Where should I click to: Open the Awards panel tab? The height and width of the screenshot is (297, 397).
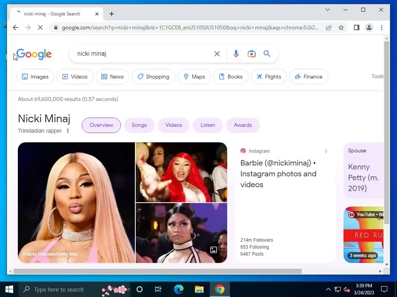[243, 125]
